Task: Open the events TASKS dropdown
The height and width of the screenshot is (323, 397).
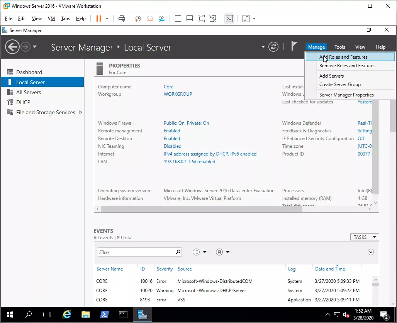Action: [364, 237]
